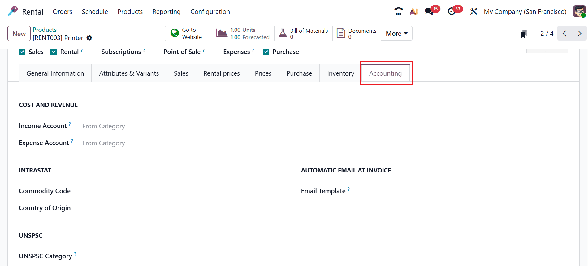The height and width of the screenshot is (266, 588).
Task: Click the Rental app logo icon
Action: (x=13, y=11)
